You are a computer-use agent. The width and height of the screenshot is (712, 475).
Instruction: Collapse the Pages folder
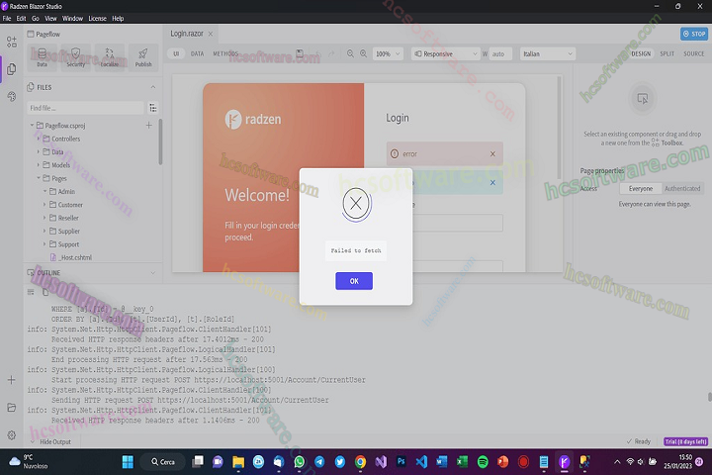[39, 178]
